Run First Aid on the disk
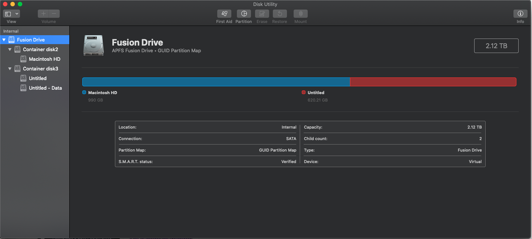The width and height of the screenshot is (532, 239). tap(224, 14)
